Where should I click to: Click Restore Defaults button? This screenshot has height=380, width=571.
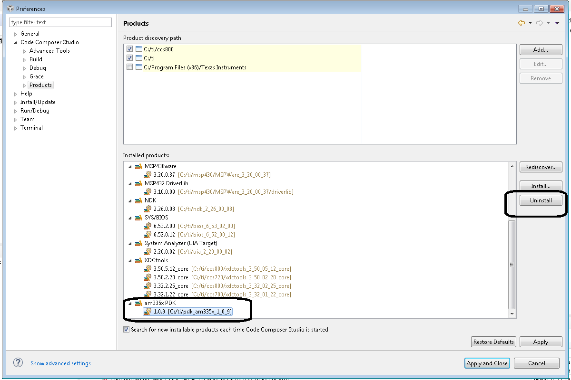(x=493, y=342)
